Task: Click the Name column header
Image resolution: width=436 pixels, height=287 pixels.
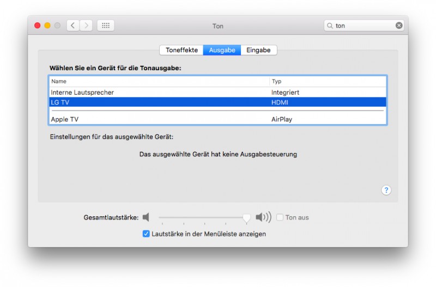Action: click(158, 82)
